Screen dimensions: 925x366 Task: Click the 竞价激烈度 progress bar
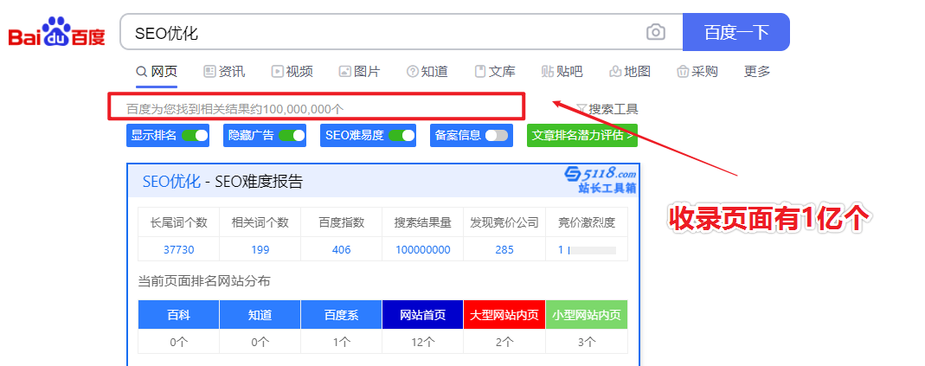592,250
